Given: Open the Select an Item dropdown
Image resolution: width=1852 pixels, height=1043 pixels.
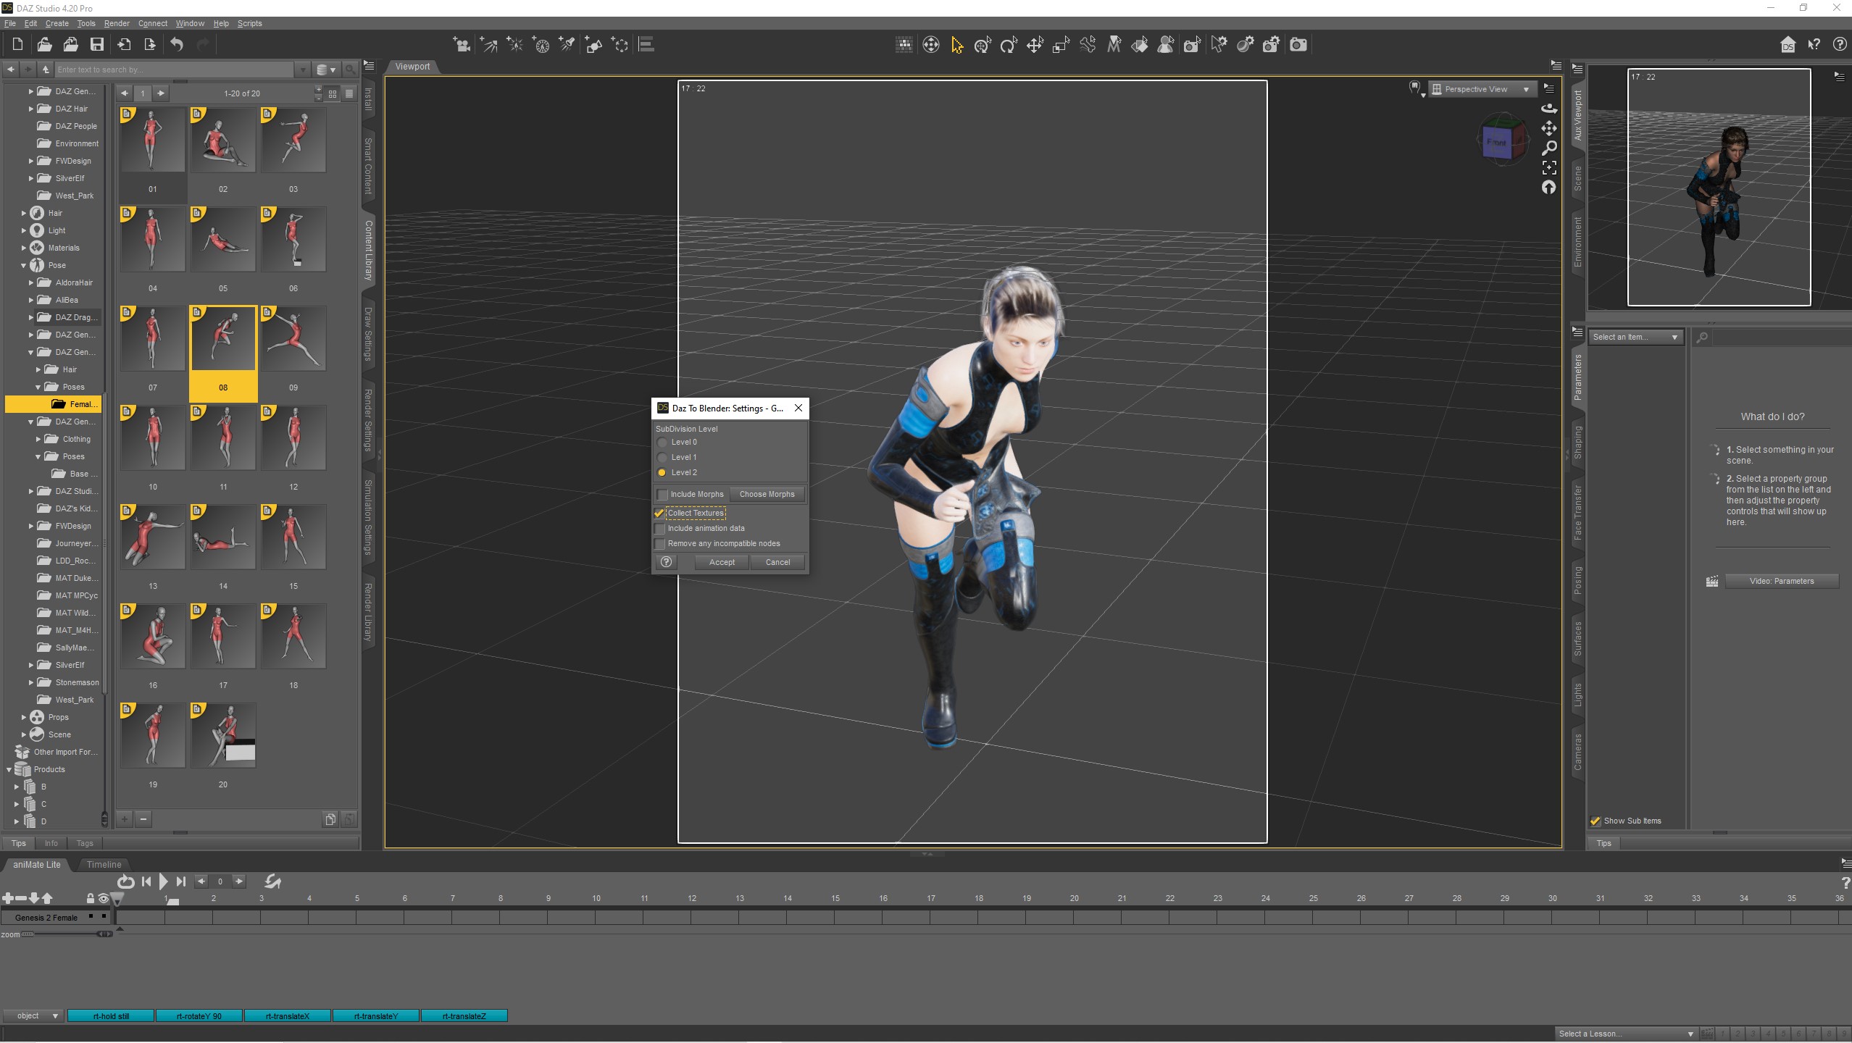Looking at the screenshot, I should (1635, 337).
